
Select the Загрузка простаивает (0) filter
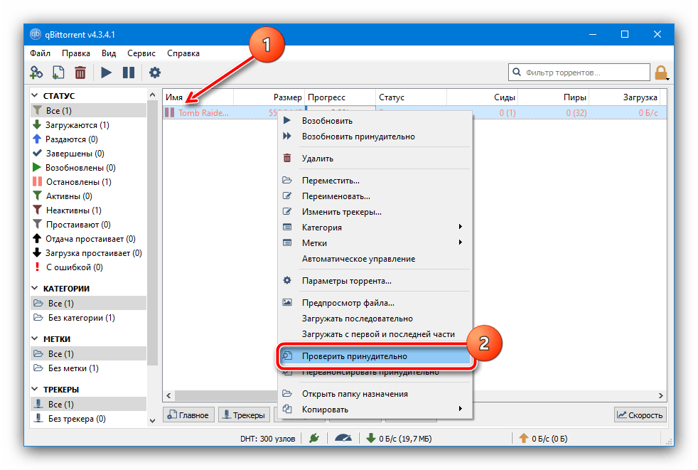click(x=88, y=253)
